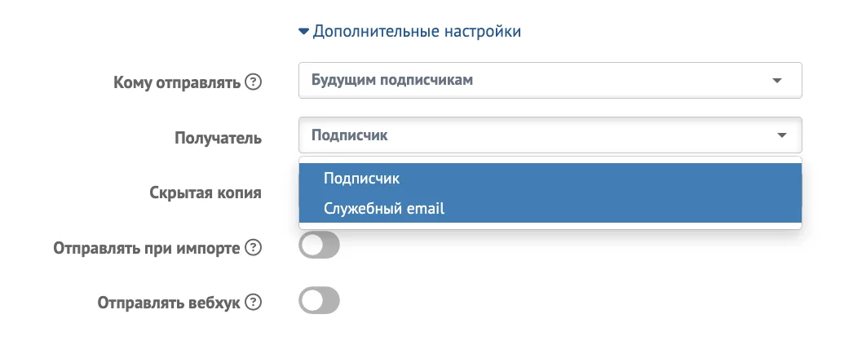Screen dimensions: 853x354
Task: Turn on the Отправлять вебхук switch
Action: coord(319,301)
